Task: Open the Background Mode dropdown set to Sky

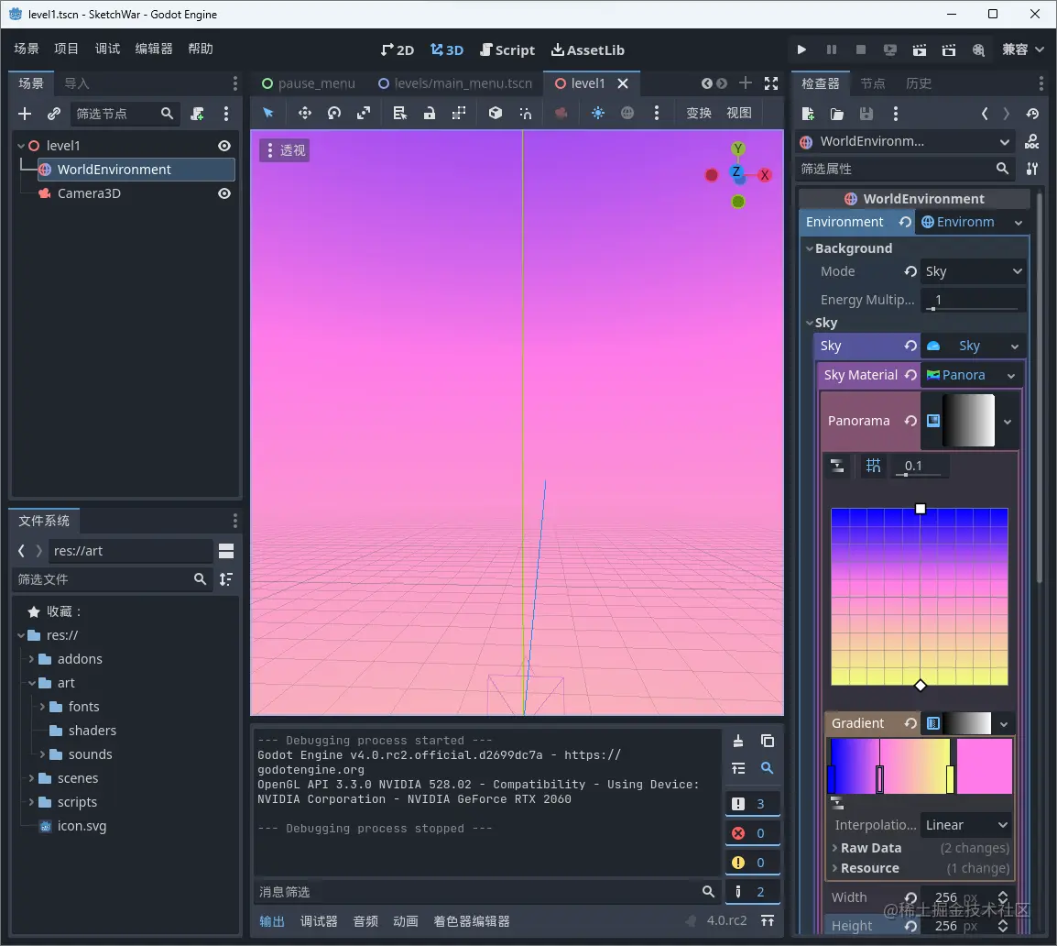Action: pyautogui.click(x=972, y=271)
